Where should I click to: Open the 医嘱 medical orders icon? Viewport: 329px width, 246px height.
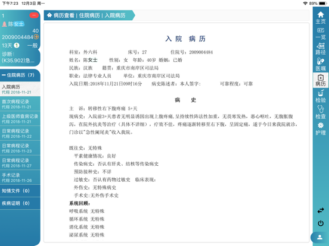321,64
